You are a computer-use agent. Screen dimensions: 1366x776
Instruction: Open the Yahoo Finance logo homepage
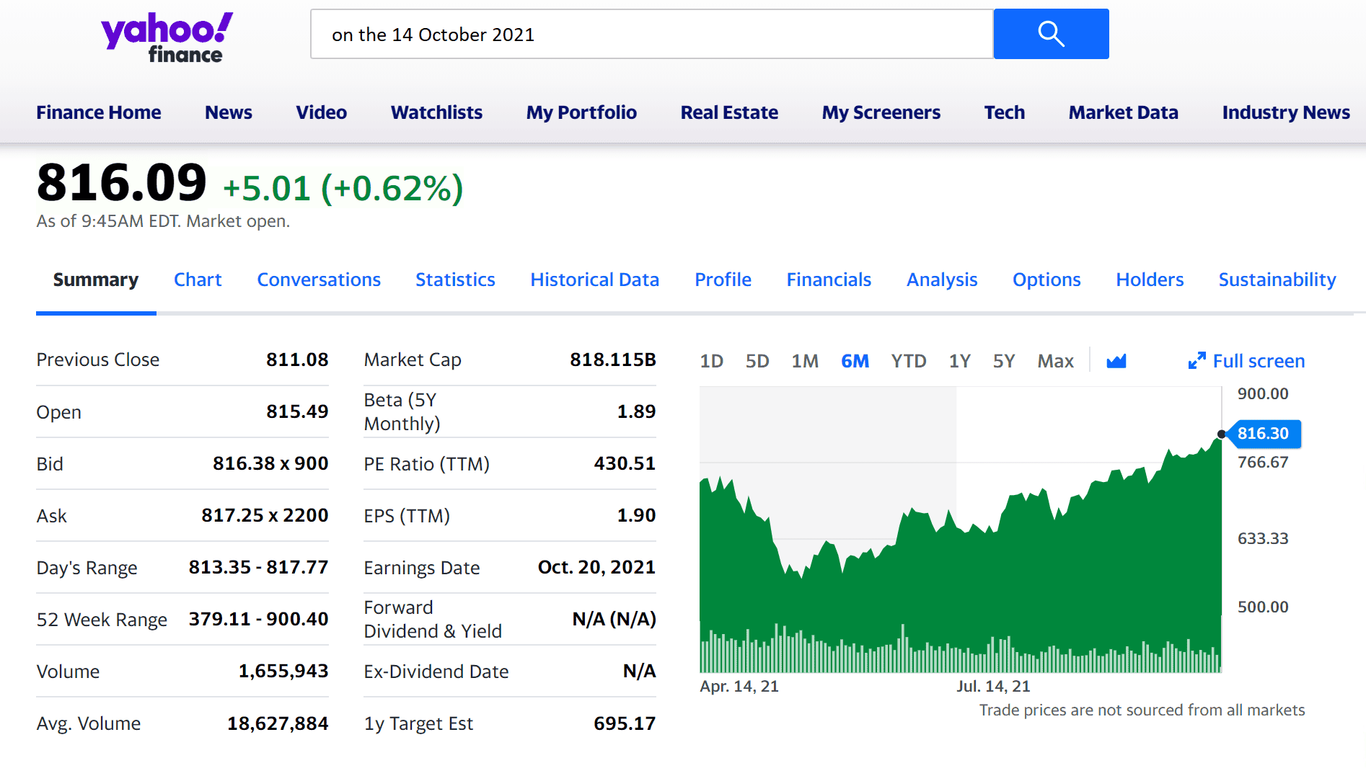click(167, 37)
